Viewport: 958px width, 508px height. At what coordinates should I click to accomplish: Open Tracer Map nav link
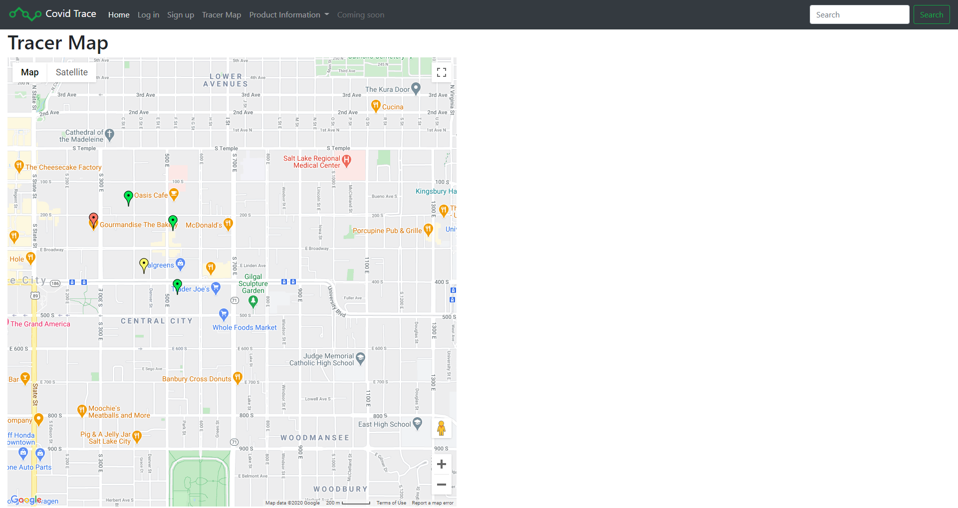coord(222,15)
